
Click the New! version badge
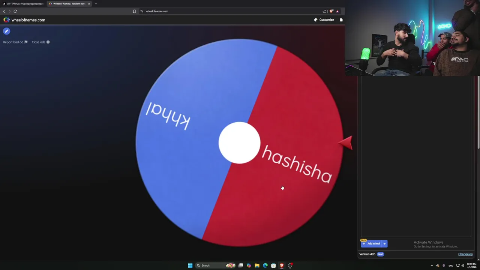tap(380, 254)
